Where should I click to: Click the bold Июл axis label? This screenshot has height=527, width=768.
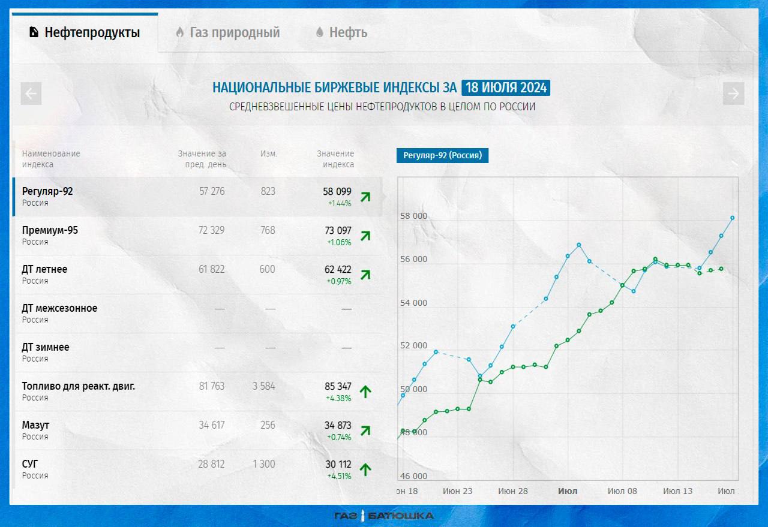click(x=568, y=491)
